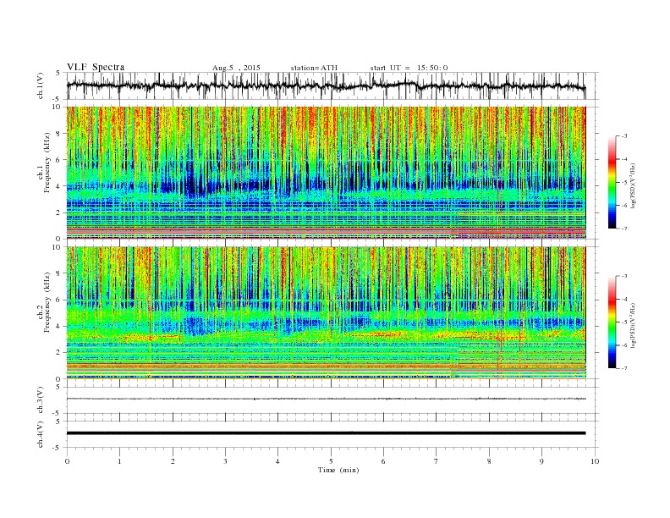Click the ch.2 color scale bar
The image size is (670, 518).
point(612,322)
